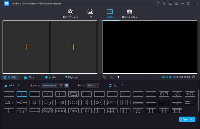Toggle the border color grid button
Screen dimensions: 200x129
[x=61, y=85]
